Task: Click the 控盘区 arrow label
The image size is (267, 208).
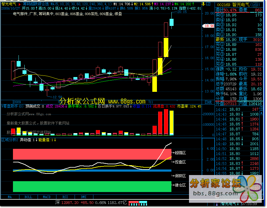Action: pos(179,162)
